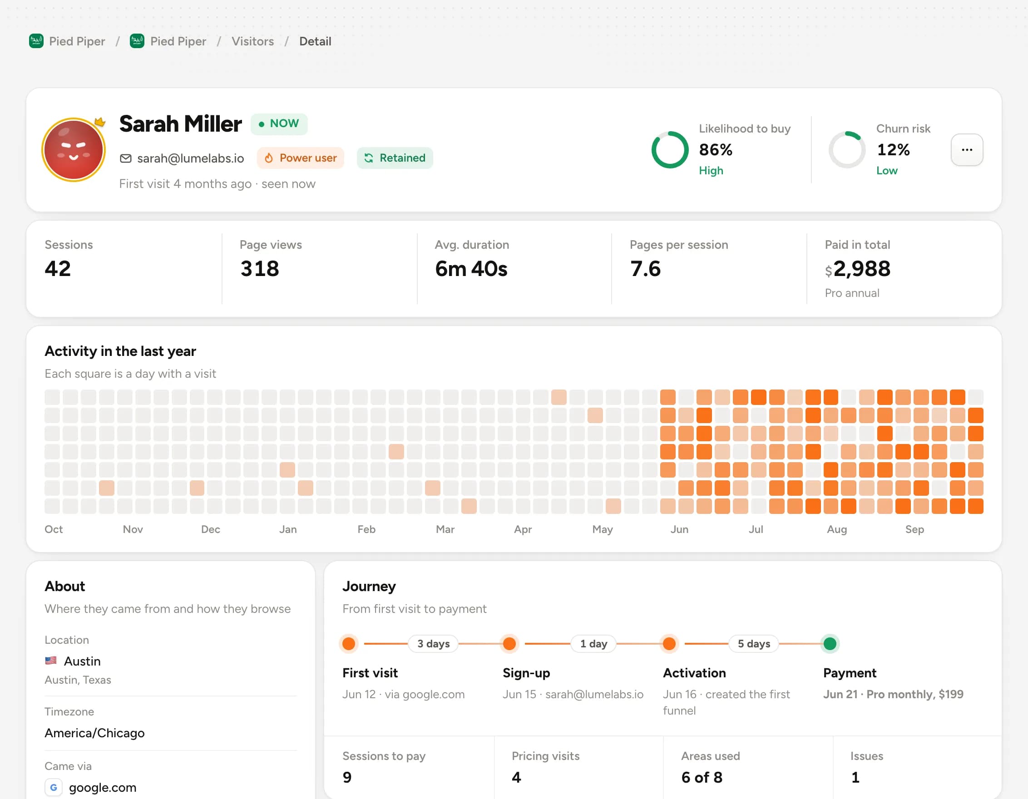Click the NOW online status badge
The width and height of the screenshot is (1028, 799).
click(279, 124)
